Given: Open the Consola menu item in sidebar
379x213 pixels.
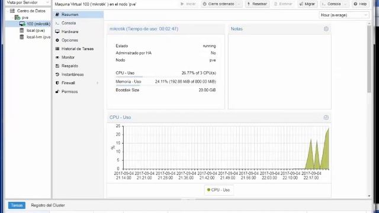Looking at the screenshot, I should pos(78,23).
